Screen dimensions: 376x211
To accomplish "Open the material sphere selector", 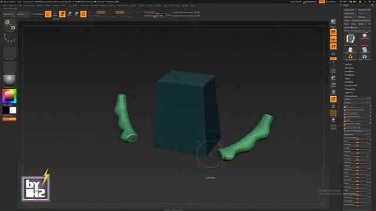I will tap(9, 81).
